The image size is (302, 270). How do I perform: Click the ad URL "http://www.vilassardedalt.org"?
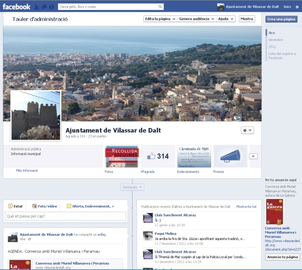click(x=283, y=245)
